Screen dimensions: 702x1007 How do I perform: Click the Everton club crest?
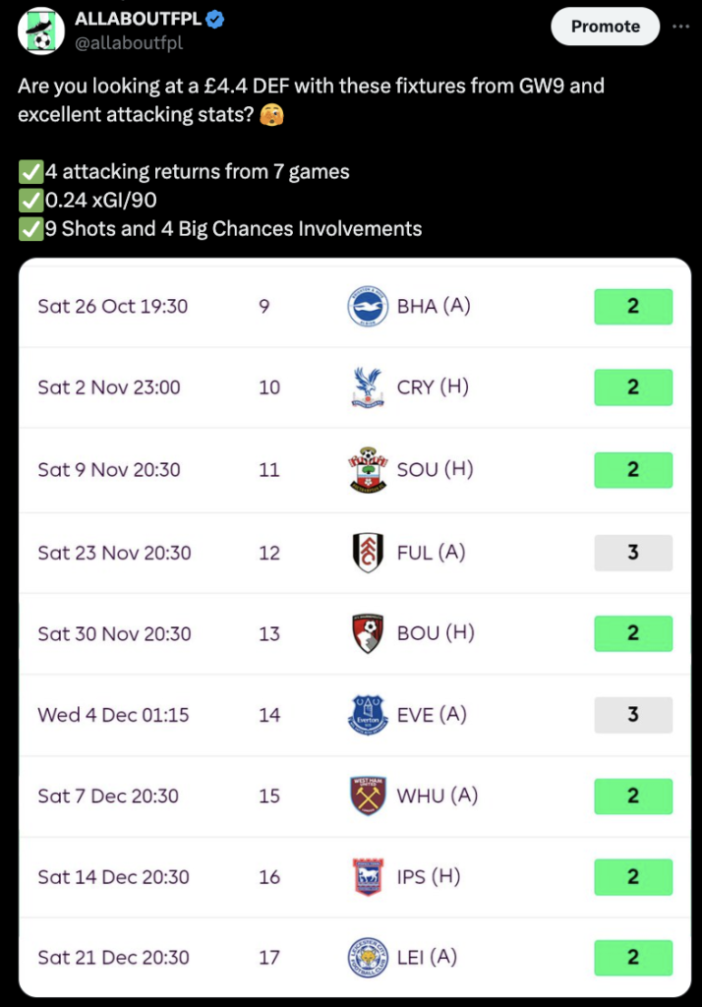coord(368,715)
